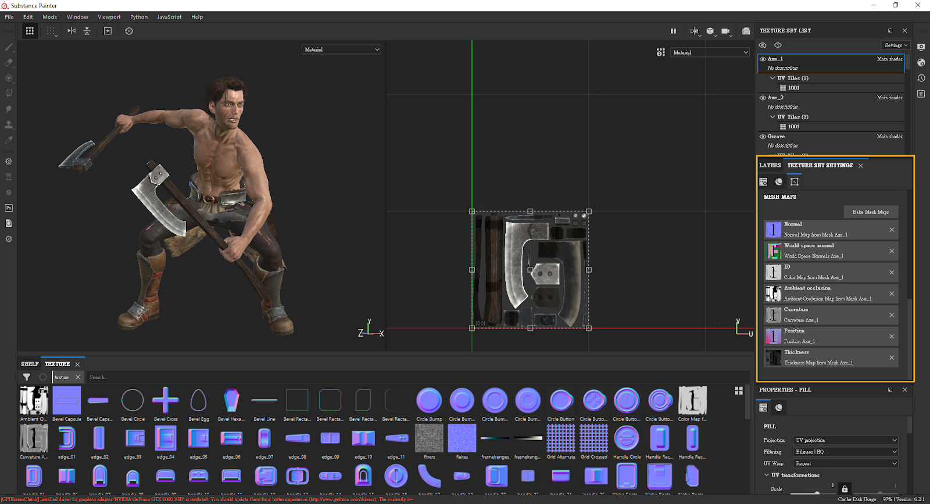Open the Viewport menu
The height and width of the screenshot is (504, 930).
(109, 17)
